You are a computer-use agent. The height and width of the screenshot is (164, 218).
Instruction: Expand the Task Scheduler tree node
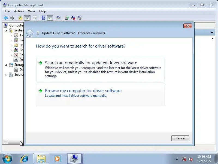point(11,36)
